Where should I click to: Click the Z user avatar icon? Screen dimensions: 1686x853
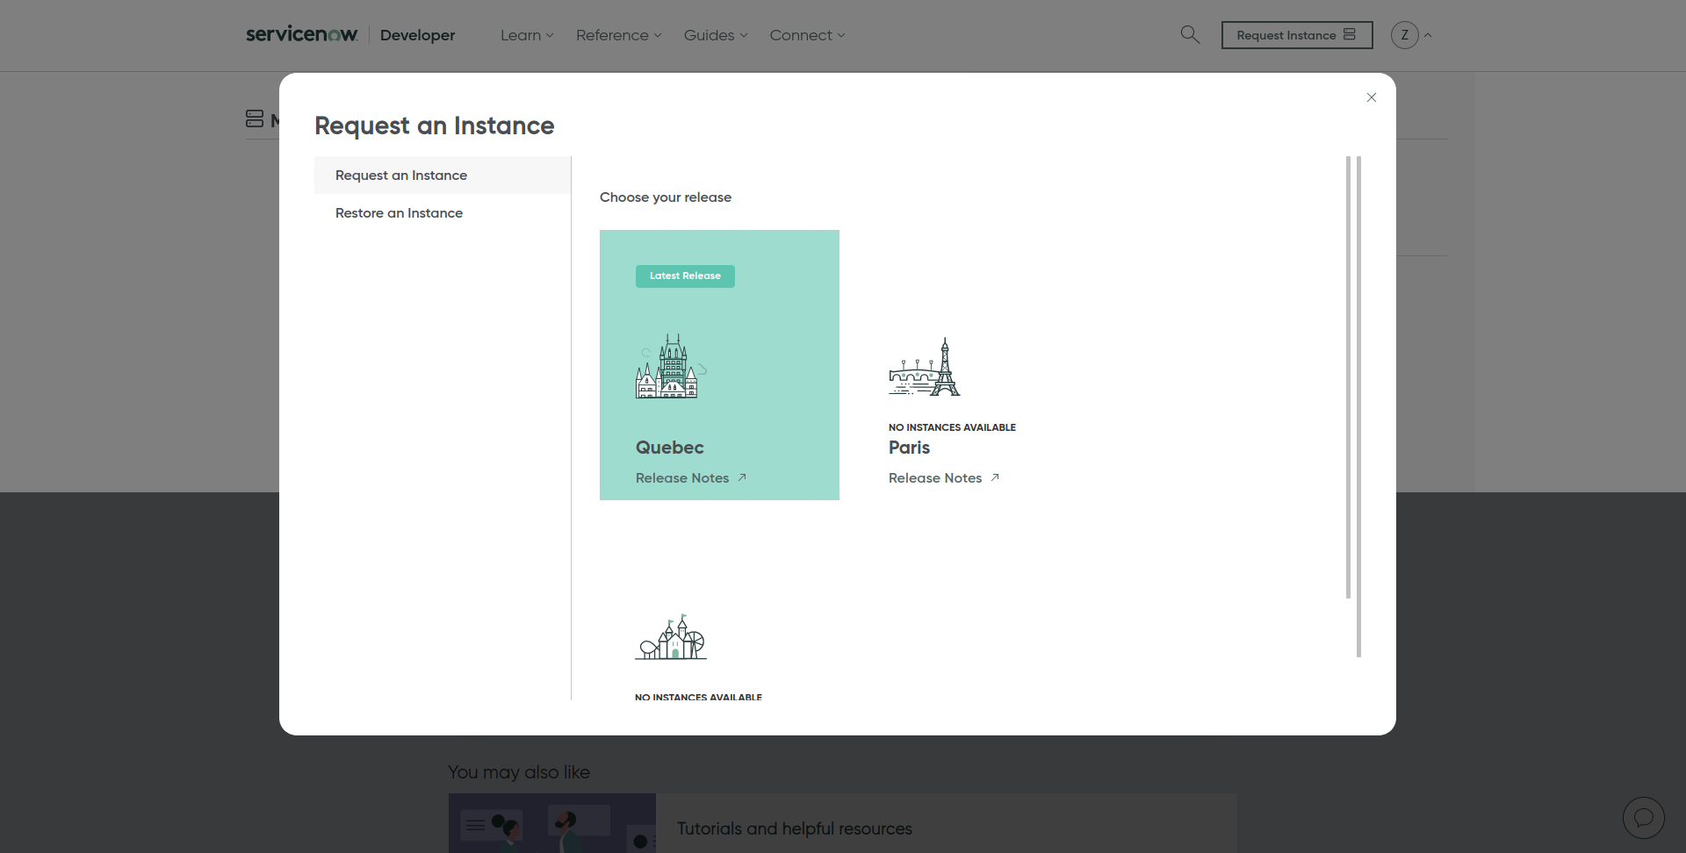1404,35
